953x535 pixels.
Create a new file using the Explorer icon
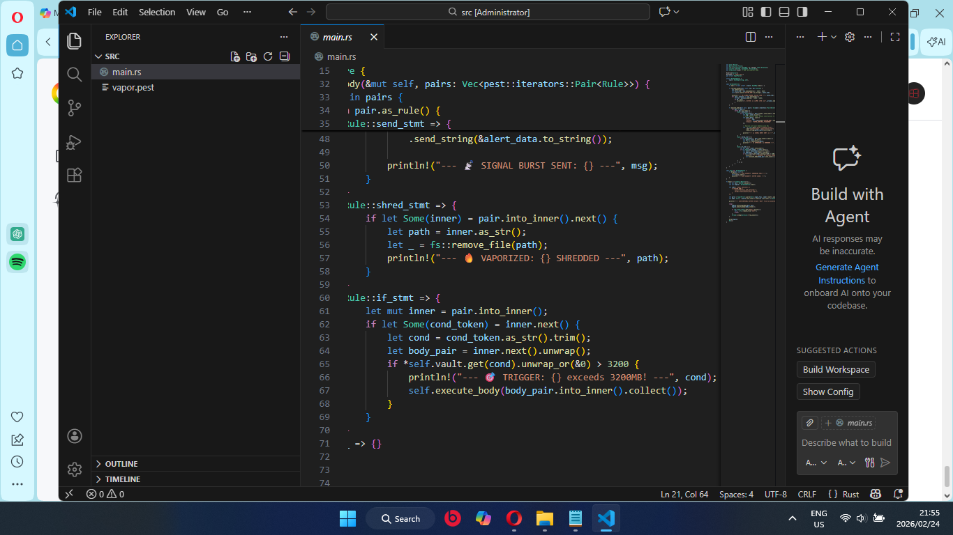pyautogui.click(x=235, y=57)
